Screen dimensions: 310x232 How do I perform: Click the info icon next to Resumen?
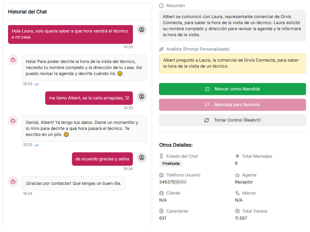(x=162, y=6)
